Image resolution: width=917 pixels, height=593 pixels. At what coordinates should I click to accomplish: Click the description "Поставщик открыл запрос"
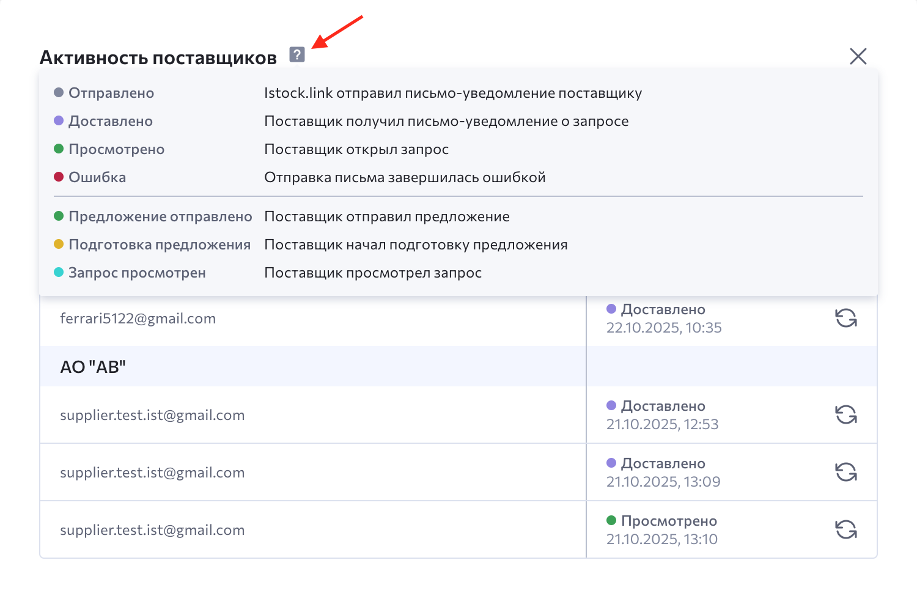pos(356,149)
